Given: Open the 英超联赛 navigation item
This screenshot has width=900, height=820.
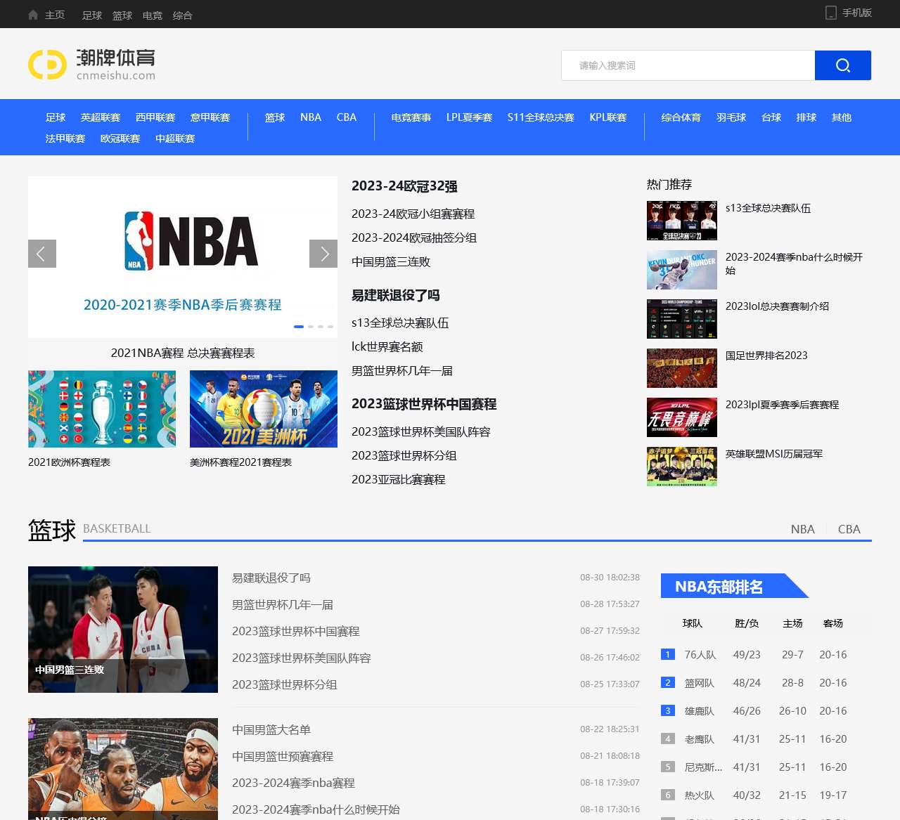Looking at the screenshot, I should tap(101, 117).
